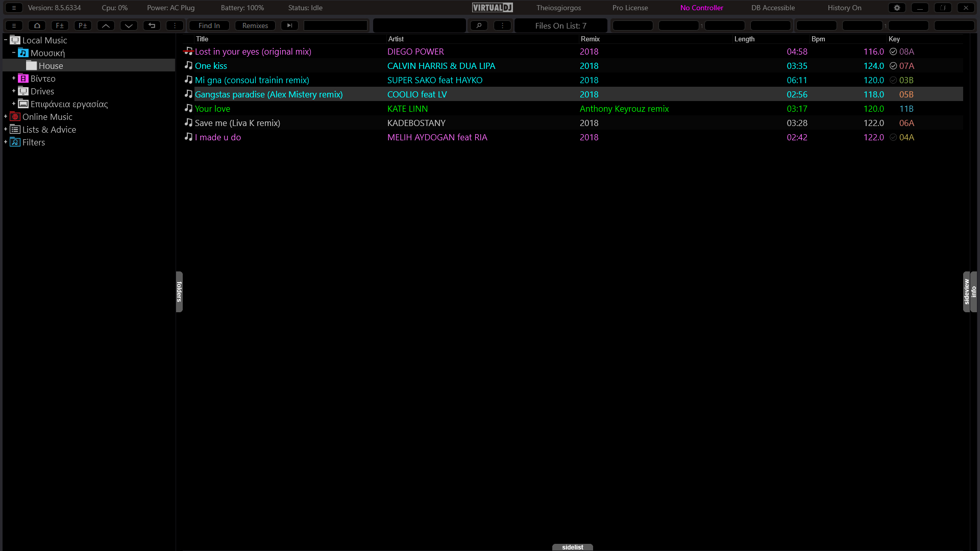Sort by the Remix column header

pyautogui.click(x=590, y=39)
